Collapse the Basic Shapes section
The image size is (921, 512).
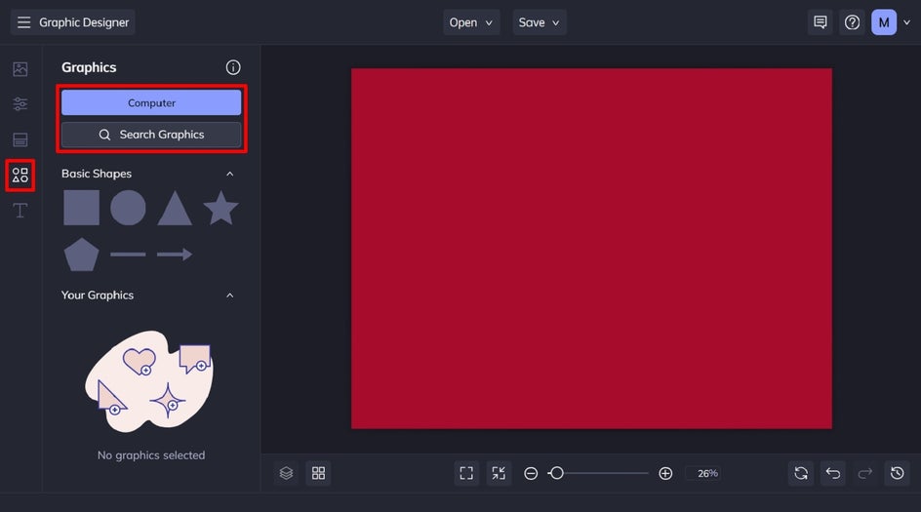click(x=230, y=174)
